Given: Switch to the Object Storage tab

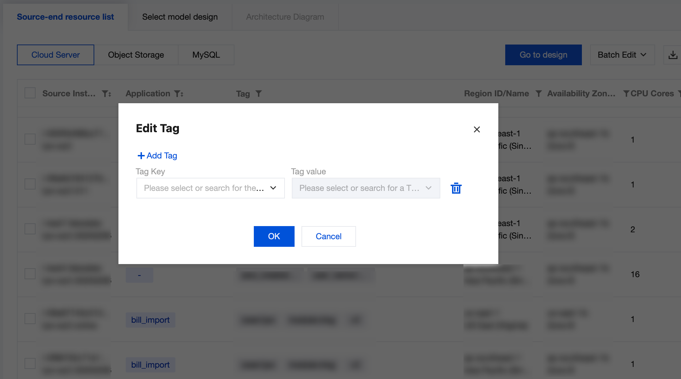Looking at the screenshot, I should (136, 55).
